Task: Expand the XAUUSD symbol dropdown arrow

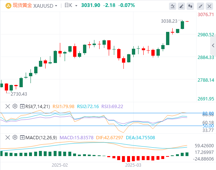Action: pyautogui.click(x=56, y=6)
